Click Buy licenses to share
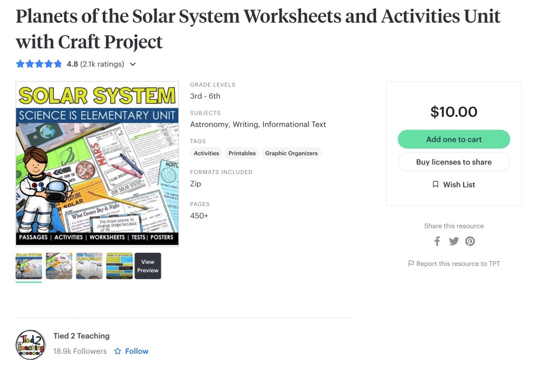Viewport: 540px width, 367px height. (x=454, y=162)
